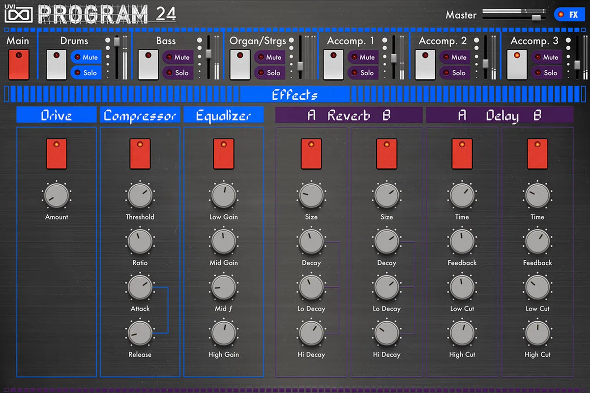Open the FX page
The image size is (590, 393).
[x=569, y=15]
